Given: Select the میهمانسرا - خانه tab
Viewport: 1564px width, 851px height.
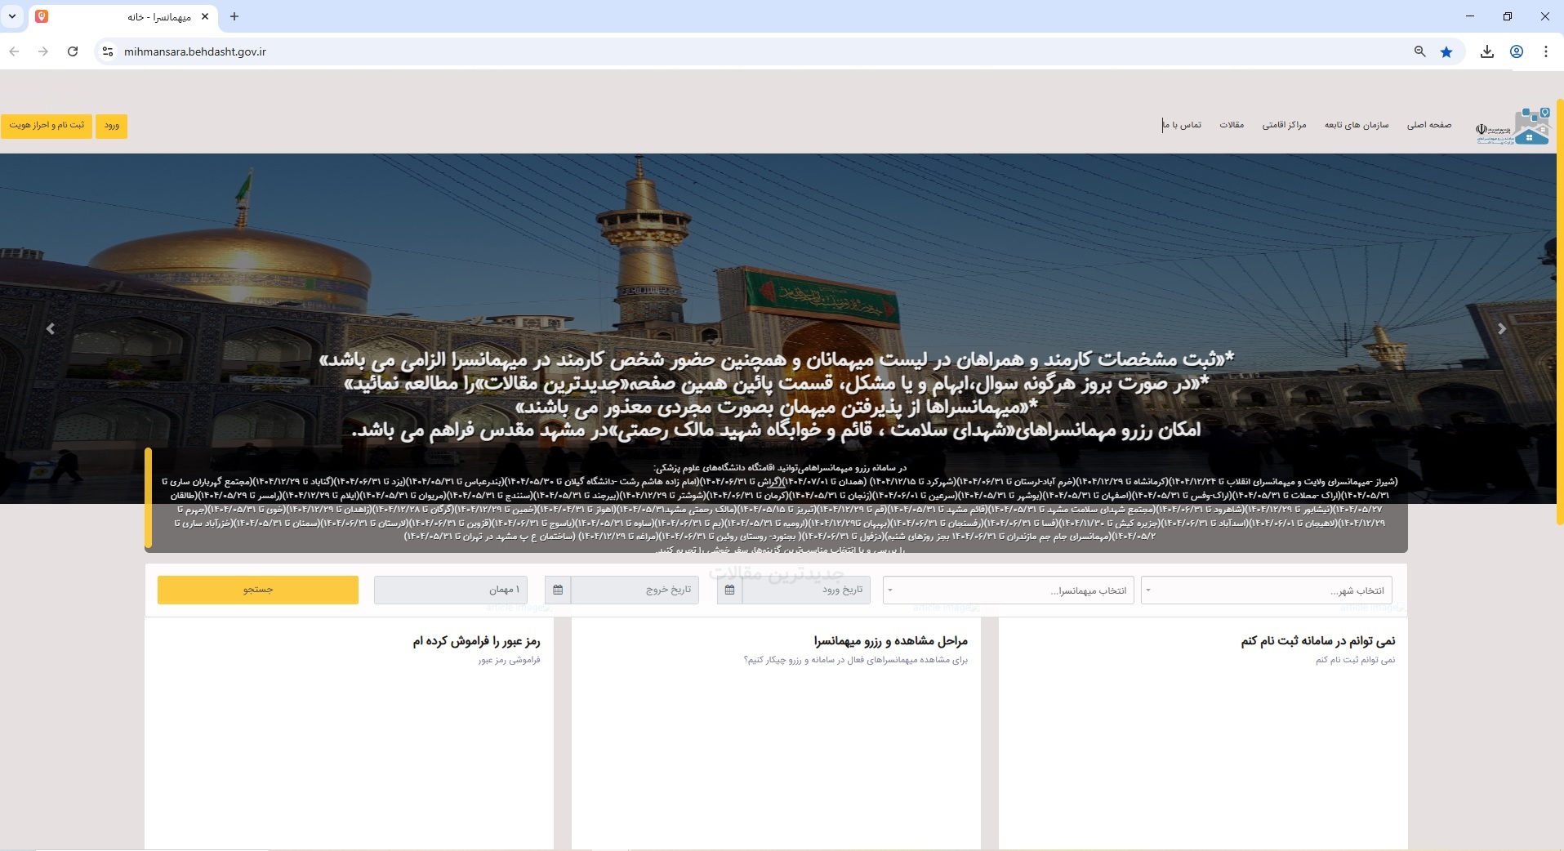Looking at the screenshot, I should (x=123, y=16).
